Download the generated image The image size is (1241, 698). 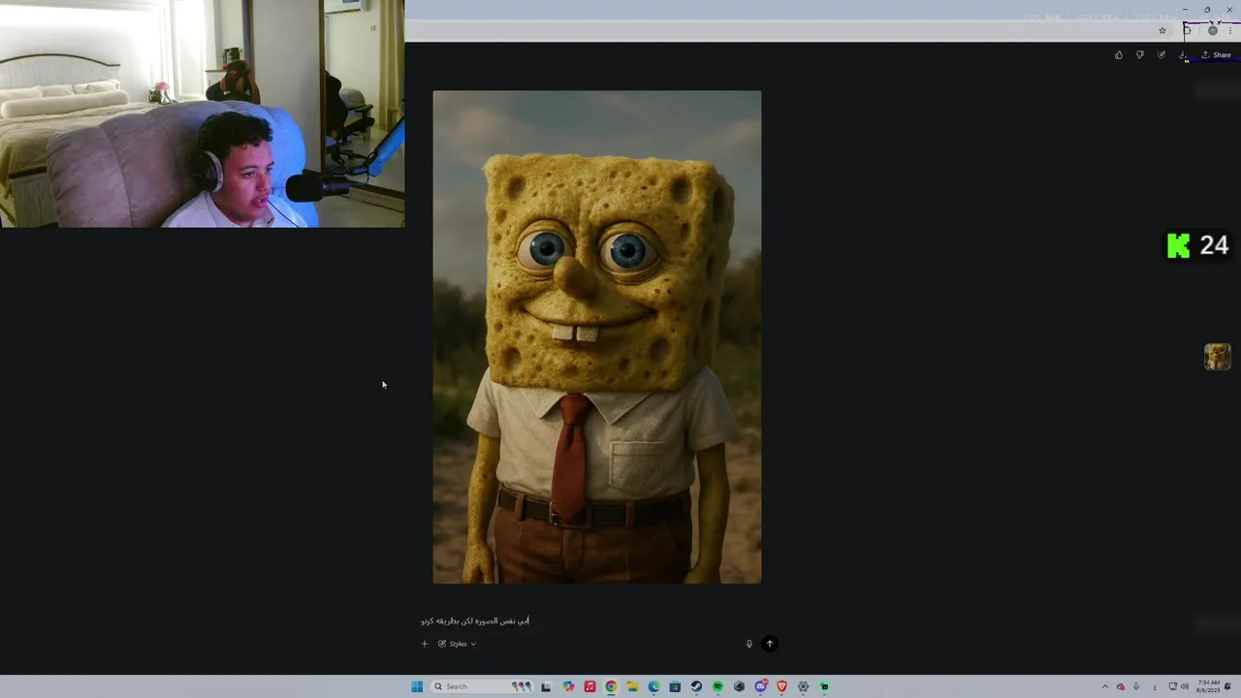1183,55
